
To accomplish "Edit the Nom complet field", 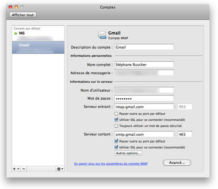I will click(x=144, y=64).
